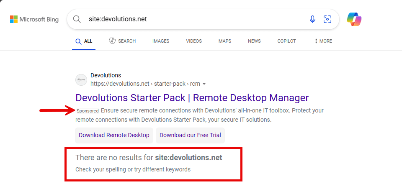Click the Microsoft Bing logo

(x=34, y=19)
